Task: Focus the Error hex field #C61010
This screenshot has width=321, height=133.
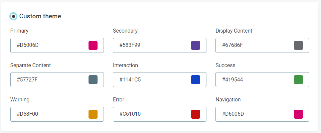Action: point(151,114)
